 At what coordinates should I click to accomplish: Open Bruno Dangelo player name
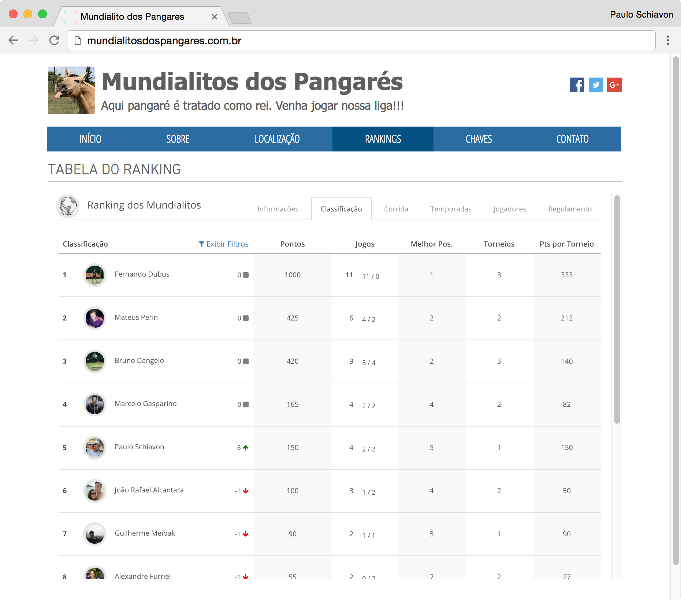tap(139, 360)
